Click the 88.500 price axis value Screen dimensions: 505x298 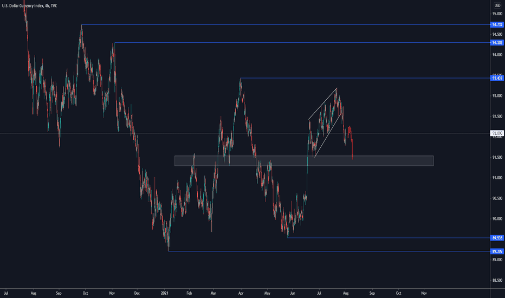(x=497, y=280)
